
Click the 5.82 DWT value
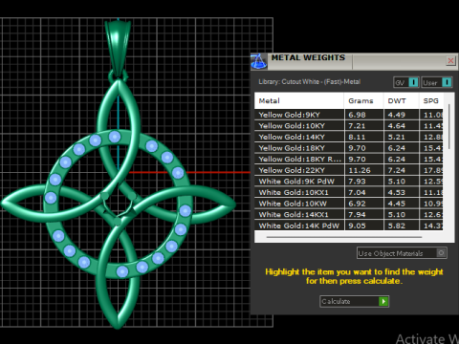click(x=397, y=226)
